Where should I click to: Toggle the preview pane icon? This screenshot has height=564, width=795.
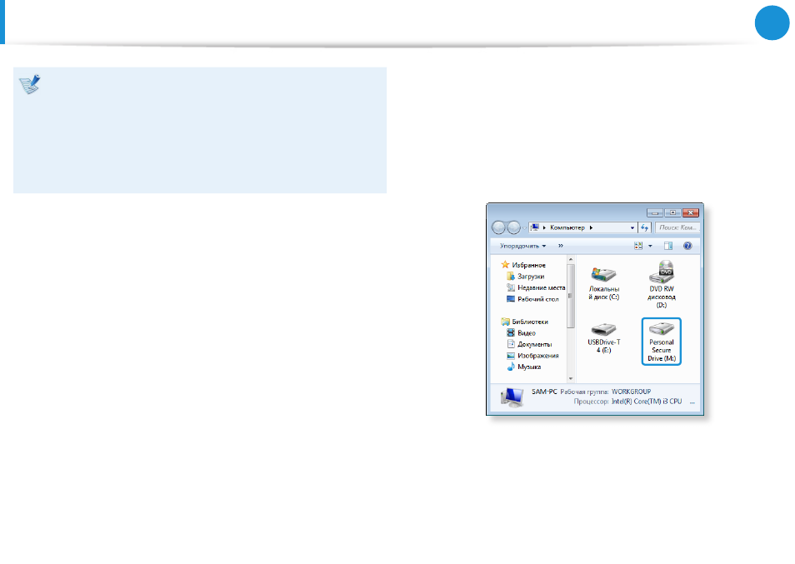[668, 246]
